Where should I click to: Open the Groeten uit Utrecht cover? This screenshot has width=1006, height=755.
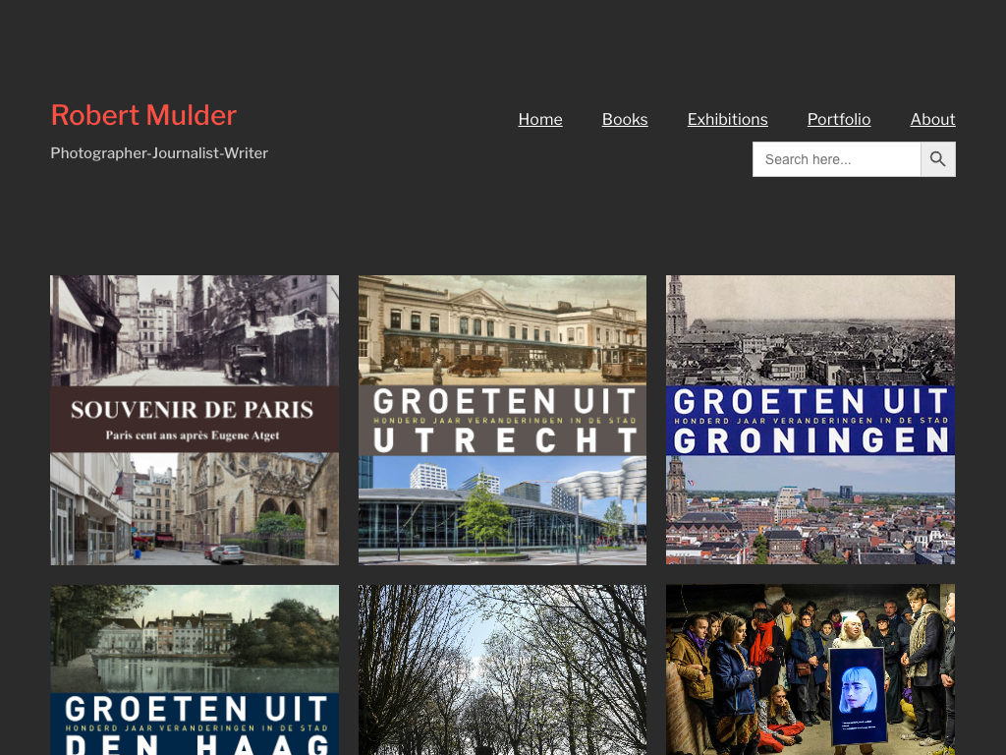click(x=502, y=420)
